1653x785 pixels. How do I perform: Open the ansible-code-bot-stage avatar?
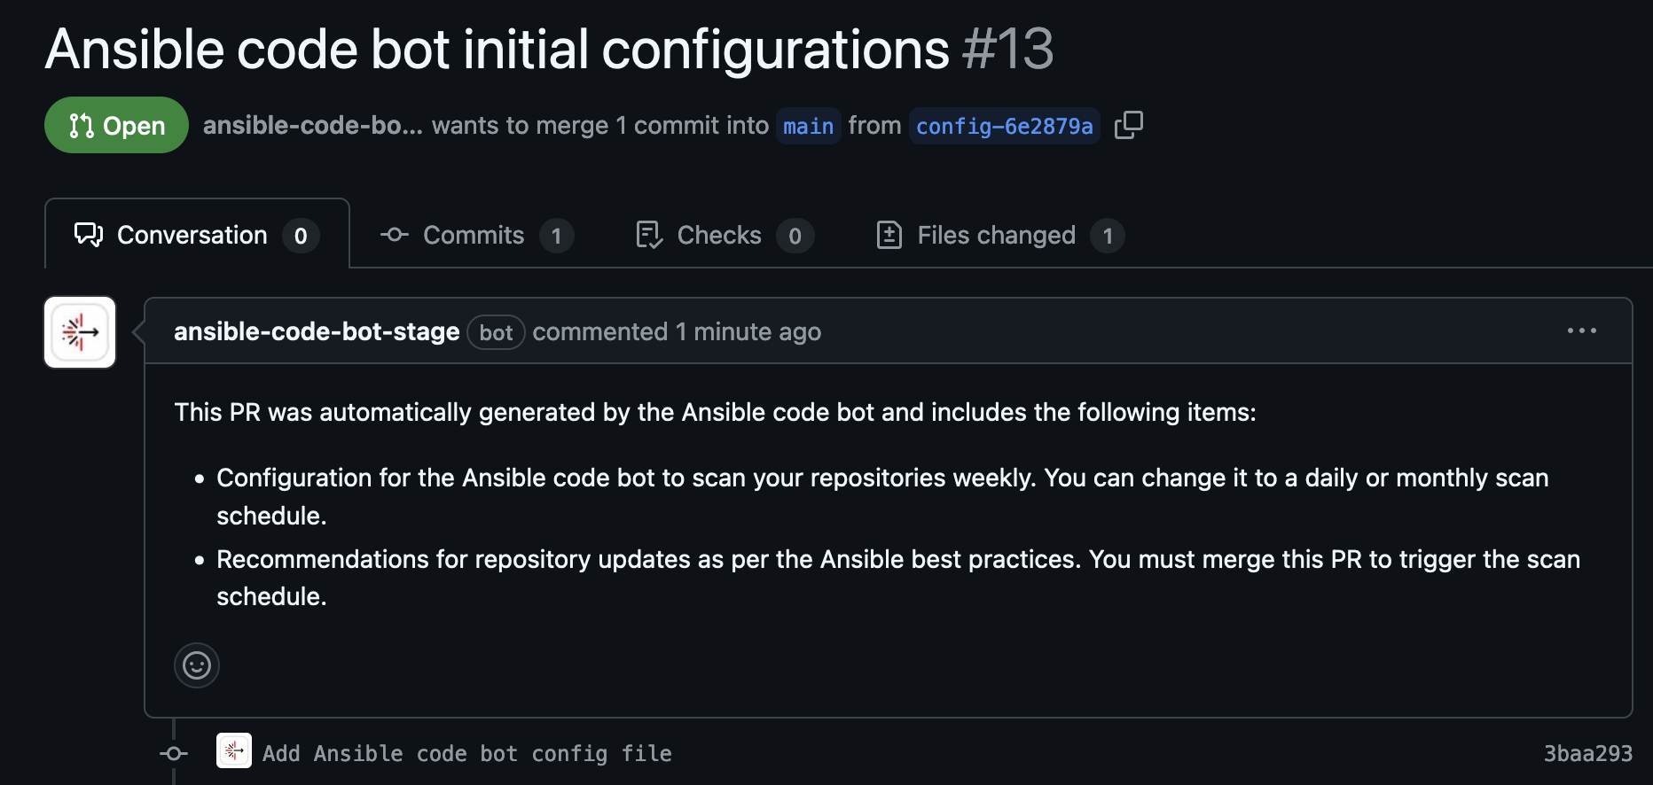point(79,331)
